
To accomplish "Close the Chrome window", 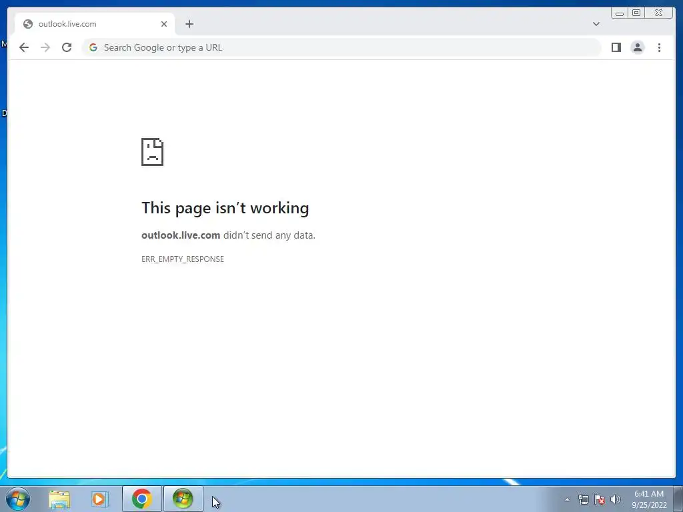I will [x=658, y=13].
